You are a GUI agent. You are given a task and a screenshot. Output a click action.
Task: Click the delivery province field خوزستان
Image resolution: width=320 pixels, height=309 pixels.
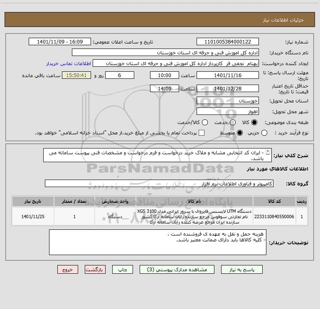click(x=228, y=100)
